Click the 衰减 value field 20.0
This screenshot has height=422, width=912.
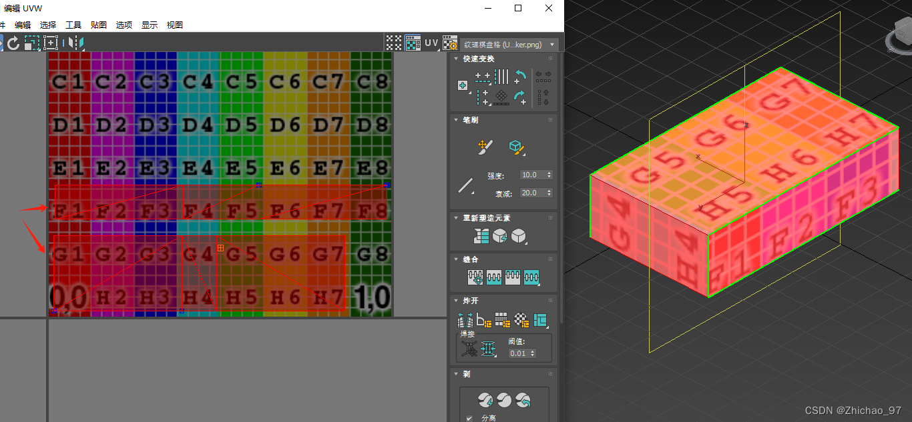coord(533,193)
